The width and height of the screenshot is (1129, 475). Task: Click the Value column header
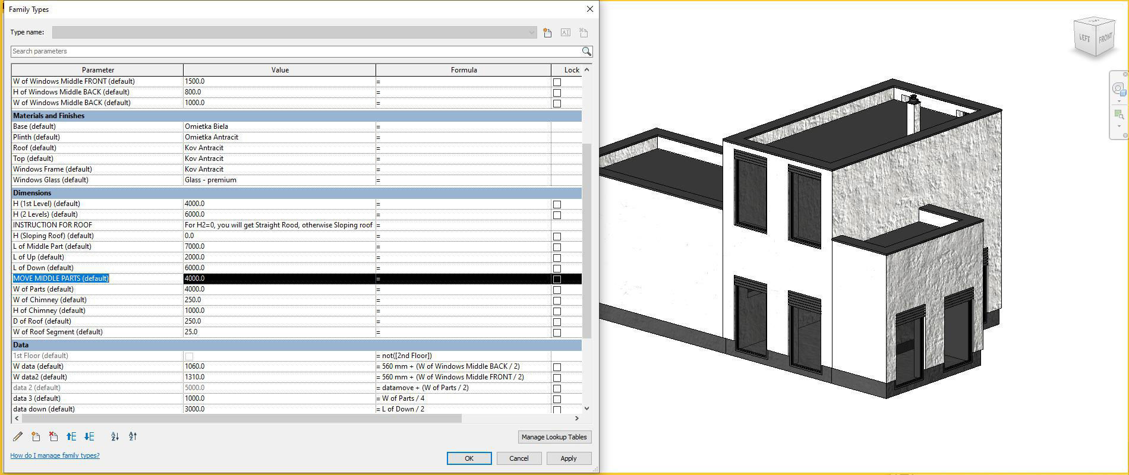pyautogui.click(x=280, y=70)
